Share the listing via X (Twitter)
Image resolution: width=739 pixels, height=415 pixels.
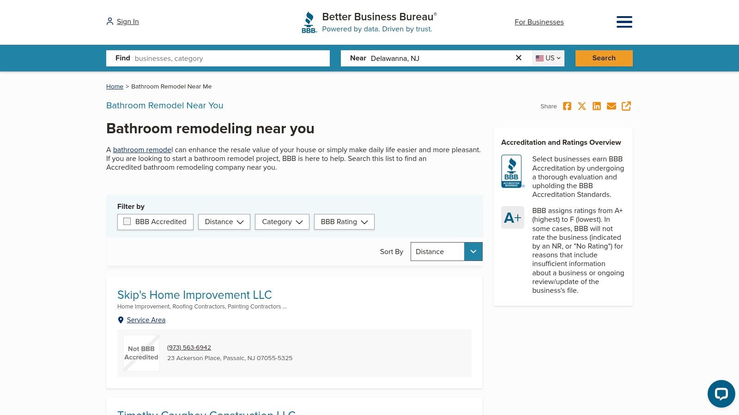pos(582,106)
